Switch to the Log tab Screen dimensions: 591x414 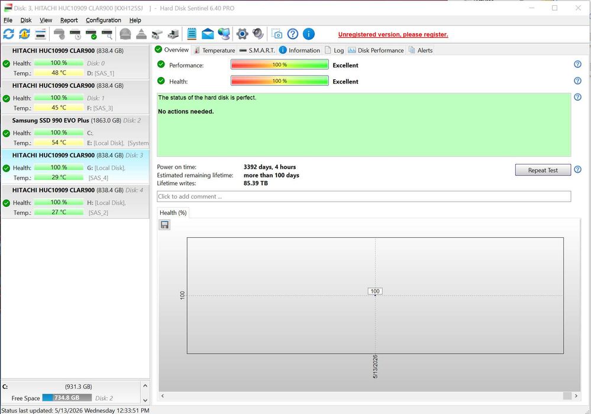point(334,50)
